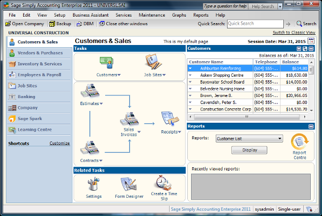Click the Type a question for help box
The width and height of the screenshot is (322, 216).
[x=225, y=6]
